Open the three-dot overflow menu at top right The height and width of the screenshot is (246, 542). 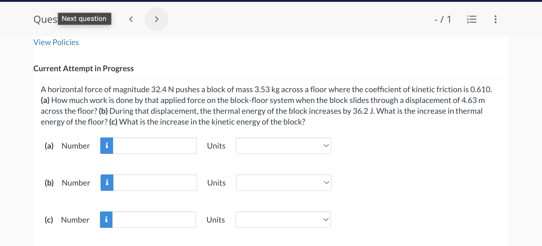[495, 19]
